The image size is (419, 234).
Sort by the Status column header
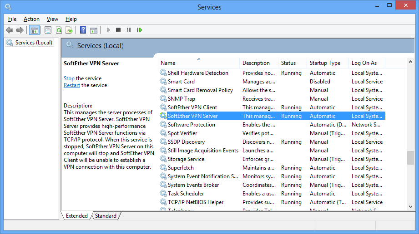(293, 63)
